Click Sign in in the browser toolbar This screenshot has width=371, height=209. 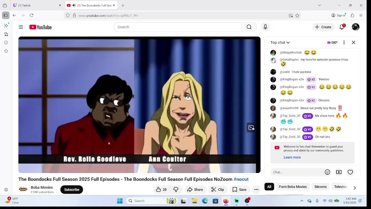pyautogui.click(x=339, y=15)
